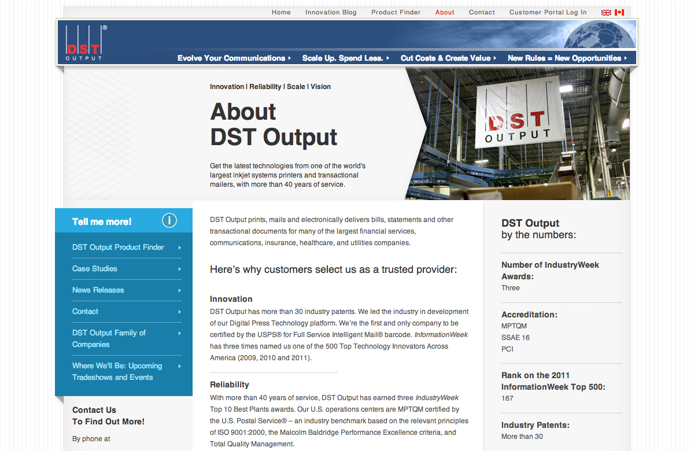The width and height of the screenshot is (694, 451).
Task: Click arrow beside Where We'll Be item
Action: (180, 366)
